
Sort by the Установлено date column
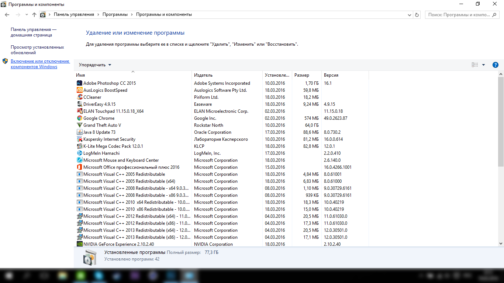coord(277,75)
